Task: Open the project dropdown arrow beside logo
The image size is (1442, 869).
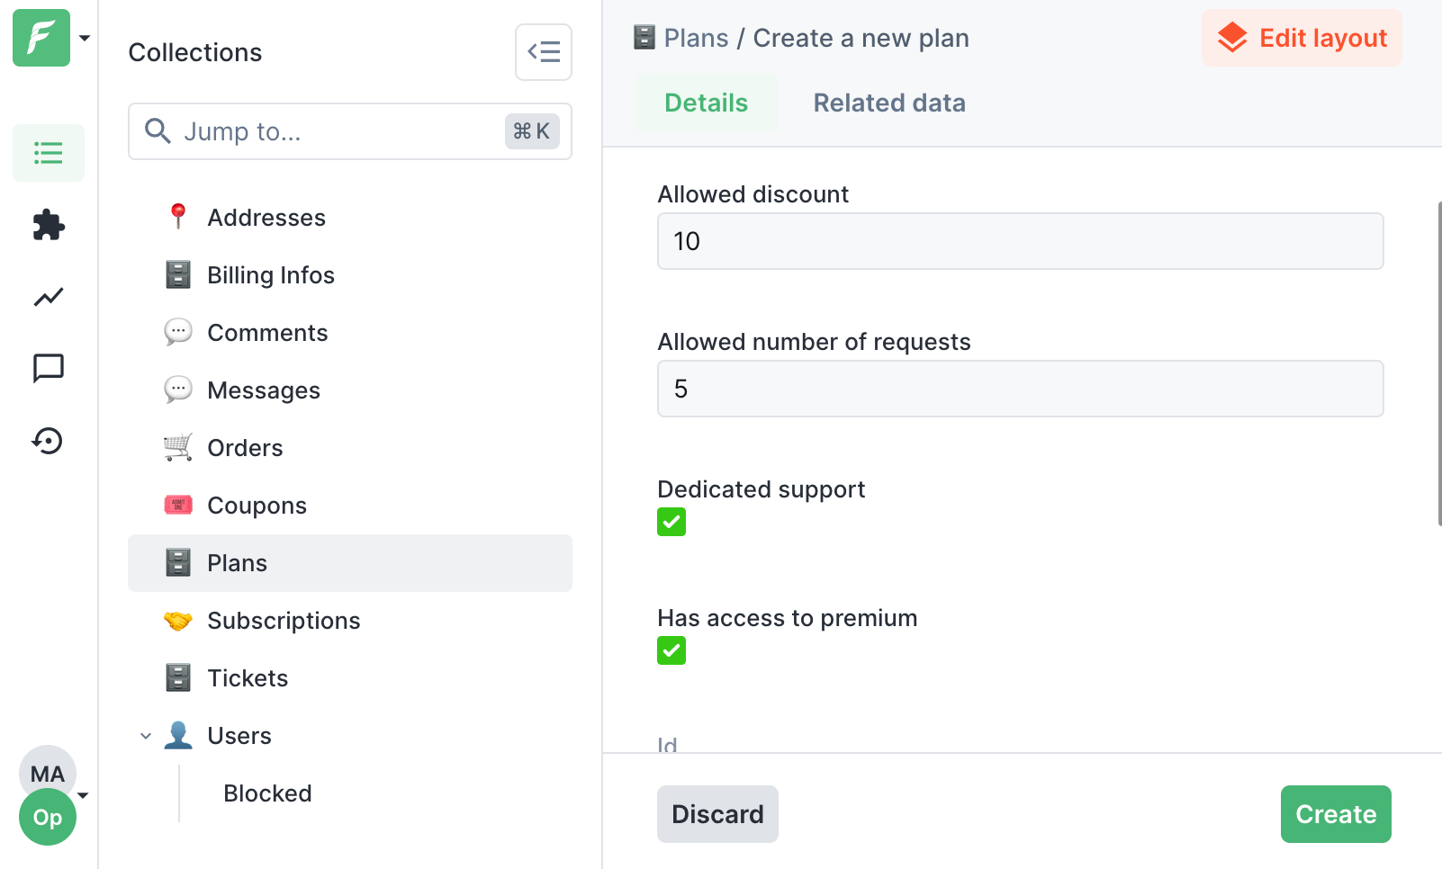Action: tap(85, 38)
